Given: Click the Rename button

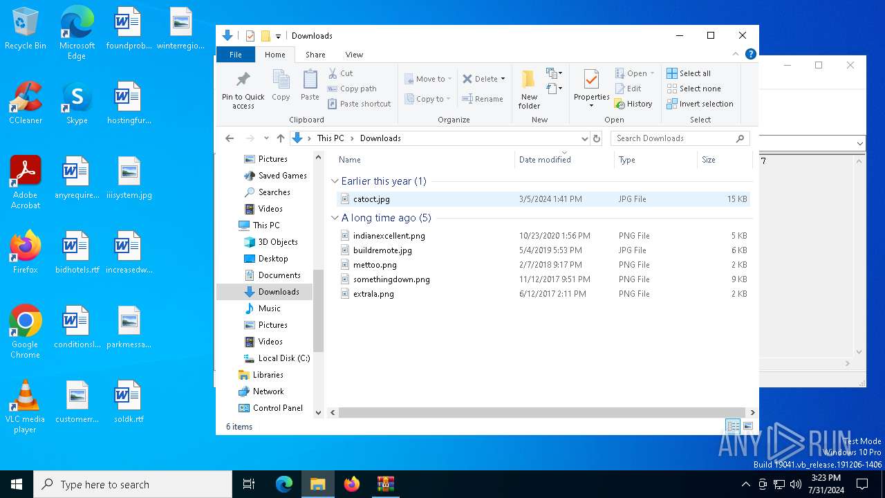Looking at the screenshot, I should pos(483,99).
